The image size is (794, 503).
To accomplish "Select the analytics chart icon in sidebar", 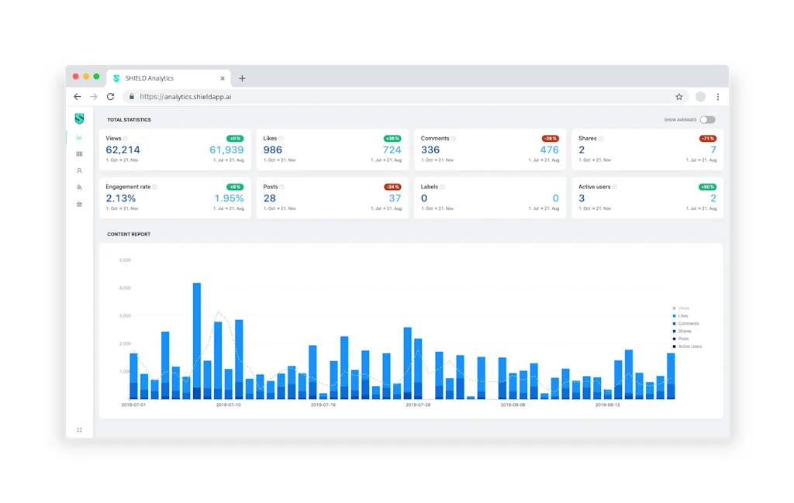I will [x=79, y=136].
